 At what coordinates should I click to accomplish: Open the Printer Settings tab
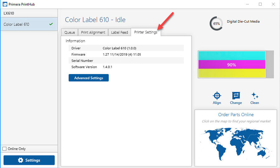(146, 32)
